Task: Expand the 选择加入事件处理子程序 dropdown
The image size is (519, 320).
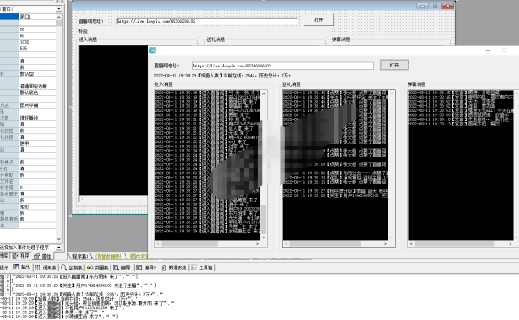Action: (x=59, y=248)
